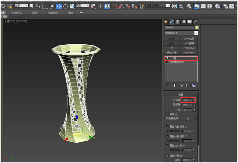Screen dimensions: 238x163
Task: Select the Unlink Selection tool
Action: (x=3, y=6)
